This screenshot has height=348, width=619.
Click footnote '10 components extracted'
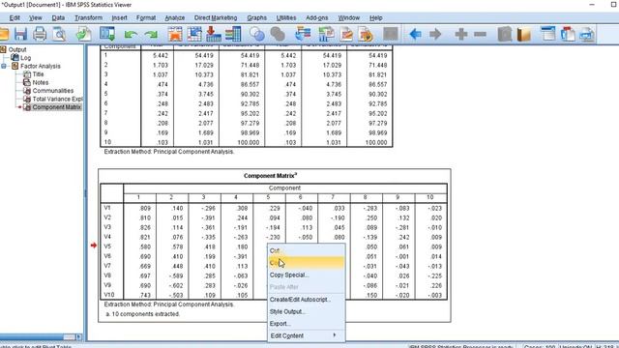click(143, 314)
